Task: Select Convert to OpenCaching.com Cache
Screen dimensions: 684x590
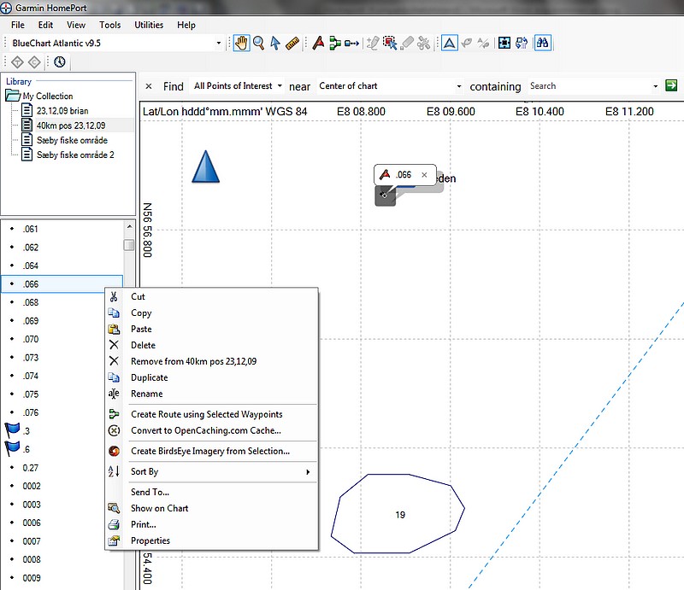Action: click(x=211, y=430)
